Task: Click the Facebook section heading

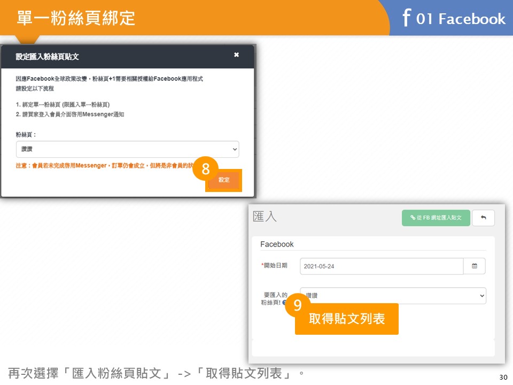Action: pos(277,244)
